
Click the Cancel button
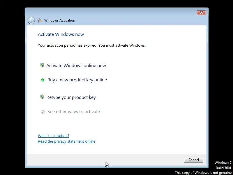point(193,160)
